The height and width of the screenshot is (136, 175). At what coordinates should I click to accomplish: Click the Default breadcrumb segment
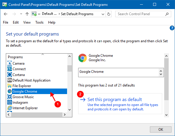(49, 14)
